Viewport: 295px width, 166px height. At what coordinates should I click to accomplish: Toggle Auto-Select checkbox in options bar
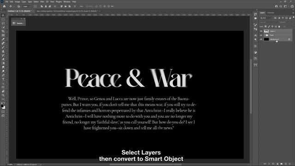click(19, 6)
